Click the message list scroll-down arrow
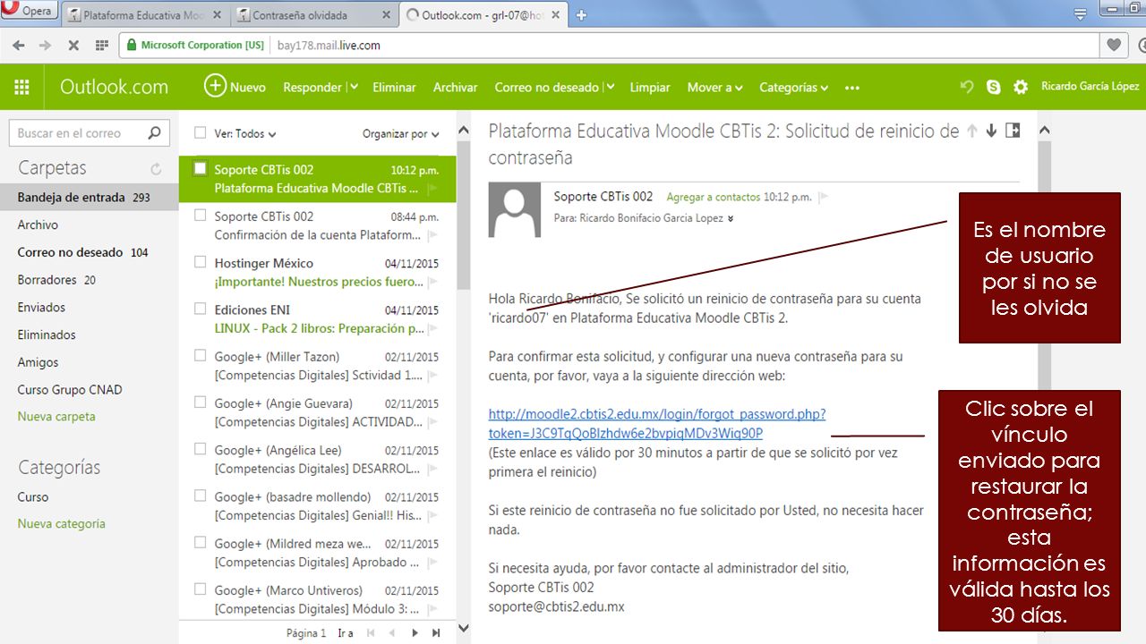The width and height of the screenshot is (1146, 644). [x=463, y=629]
